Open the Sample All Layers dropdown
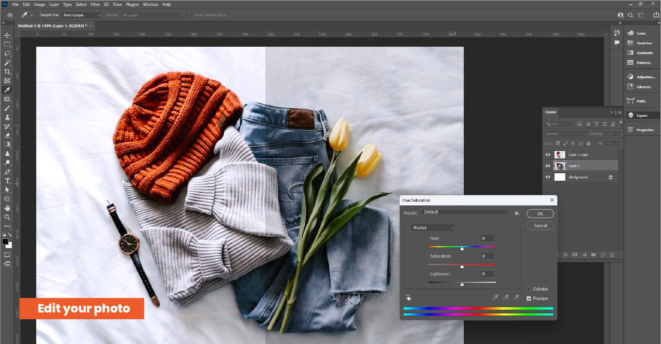 click(152, 15)
